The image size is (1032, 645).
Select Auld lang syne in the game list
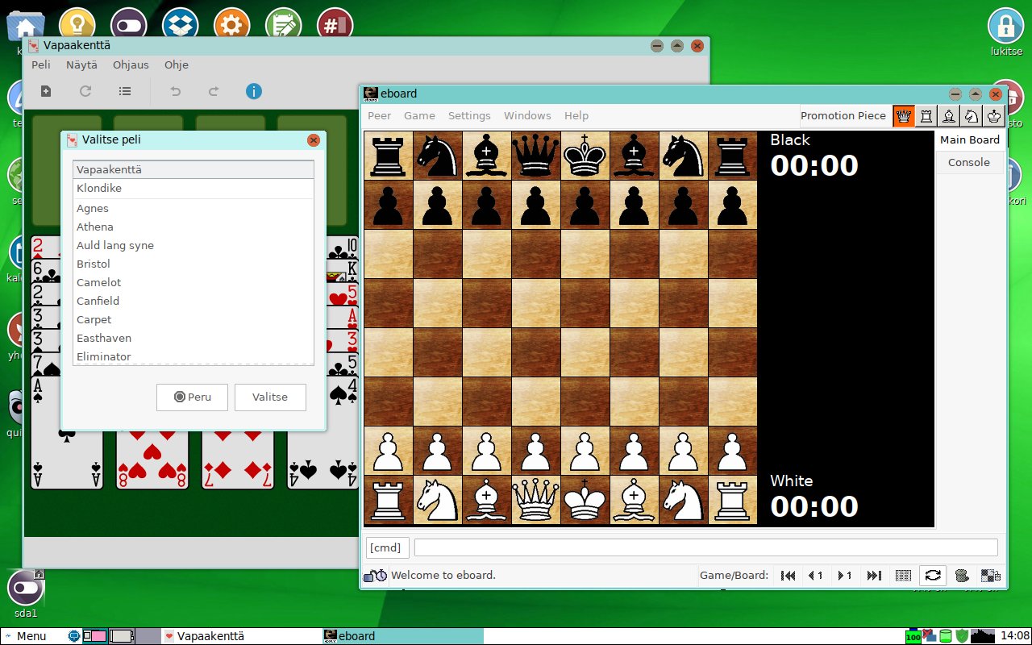click(x=193, y=245)
